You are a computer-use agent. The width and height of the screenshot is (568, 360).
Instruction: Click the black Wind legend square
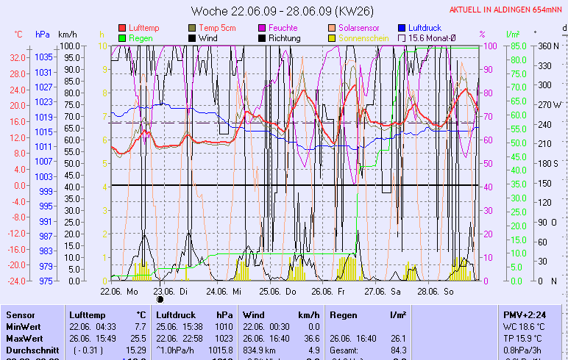193,37
